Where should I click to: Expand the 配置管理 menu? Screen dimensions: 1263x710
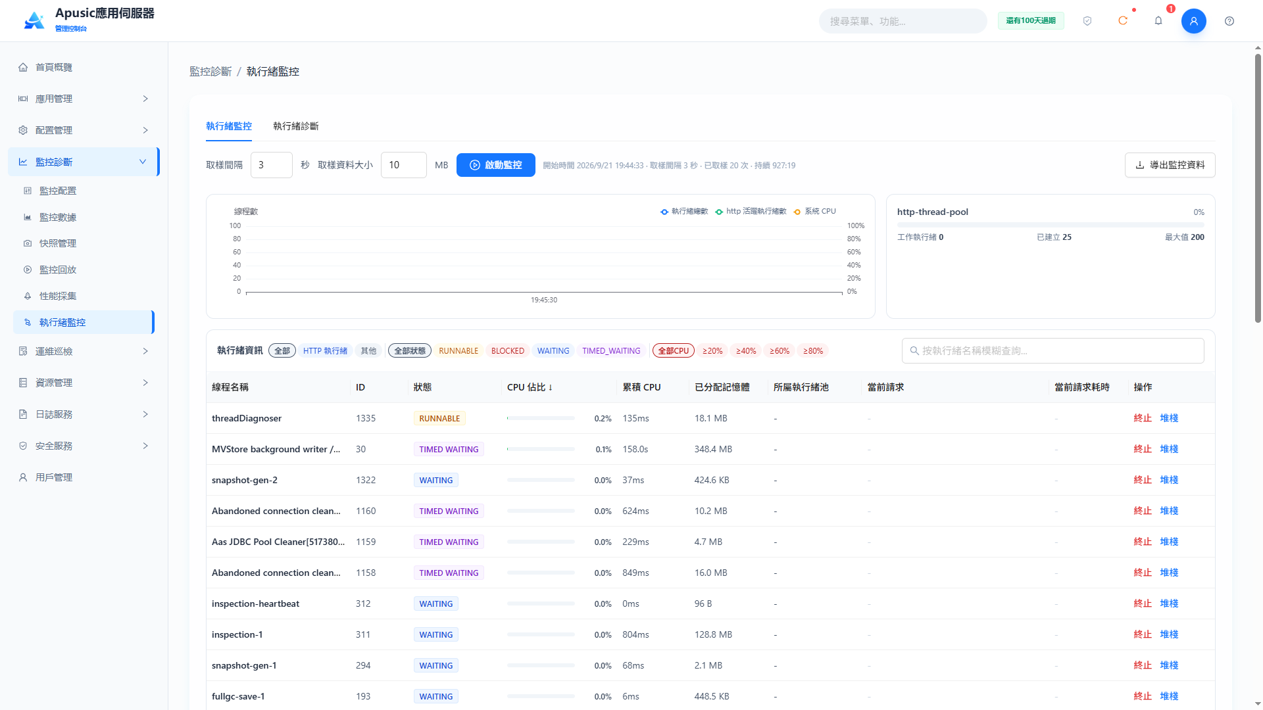click(x=83, y=130)
